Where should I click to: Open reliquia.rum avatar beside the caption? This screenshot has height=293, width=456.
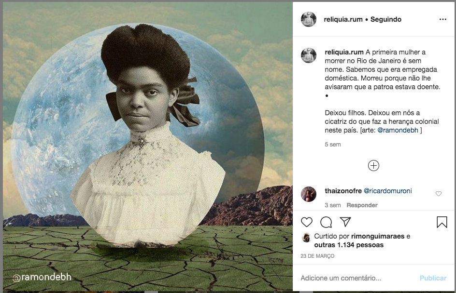tap(309, 55)
